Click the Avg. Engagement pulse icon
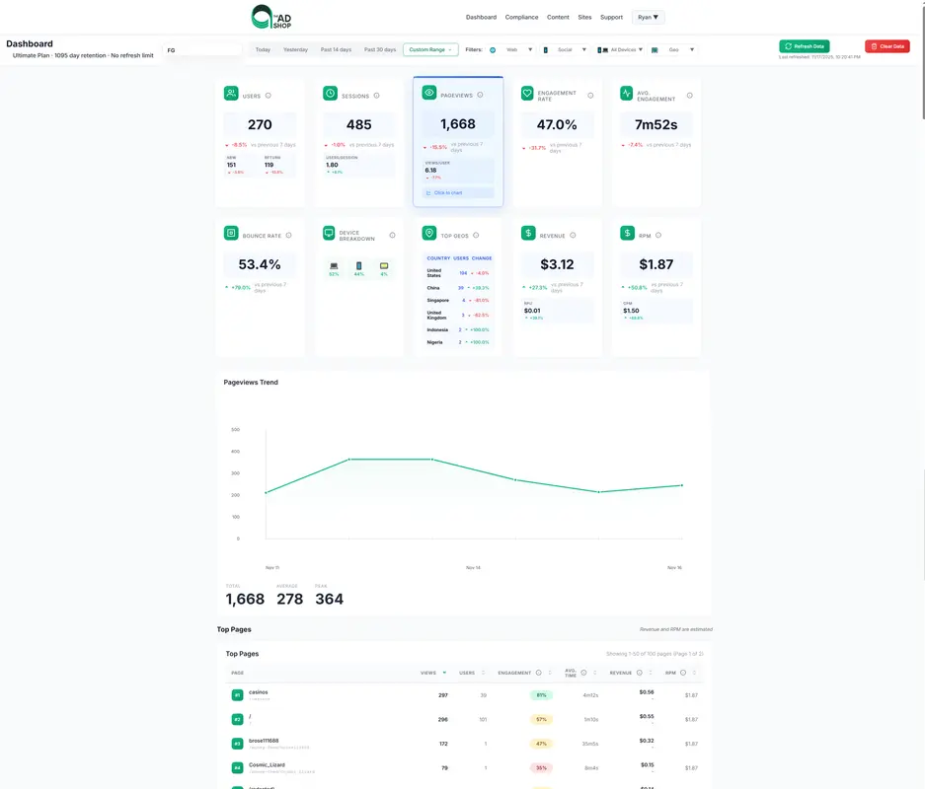The width and height of the screenshot is (925, 789). (x=624, y=92)
